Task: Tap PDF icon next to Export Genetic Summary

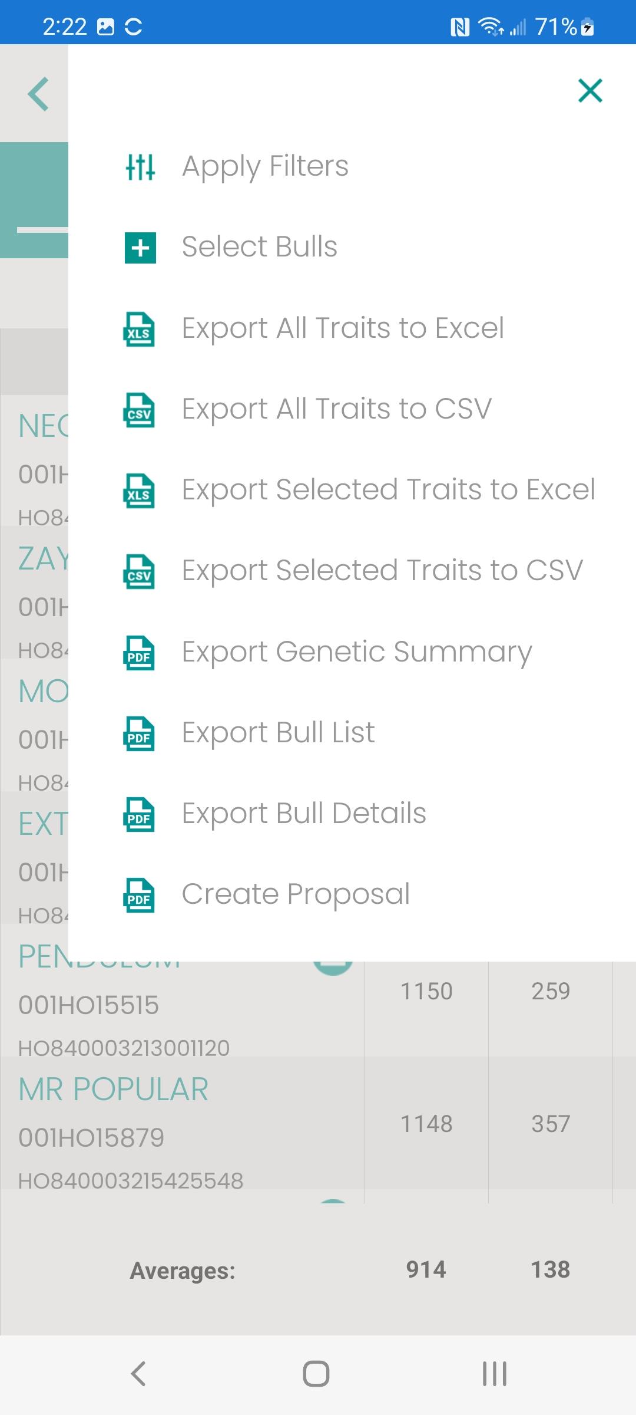Action: [139, 653]
